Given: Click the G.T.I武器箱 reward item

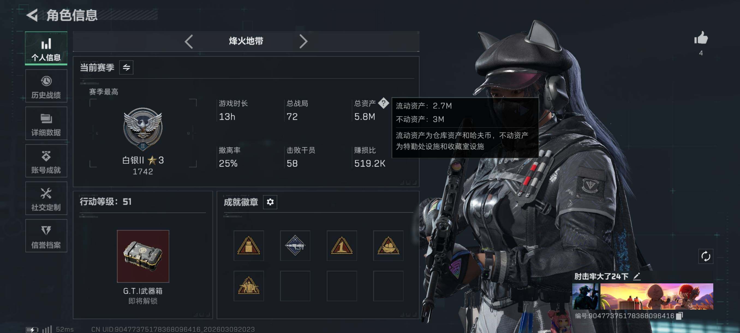Looking at the screenshot, I should [x=143, y=256].
